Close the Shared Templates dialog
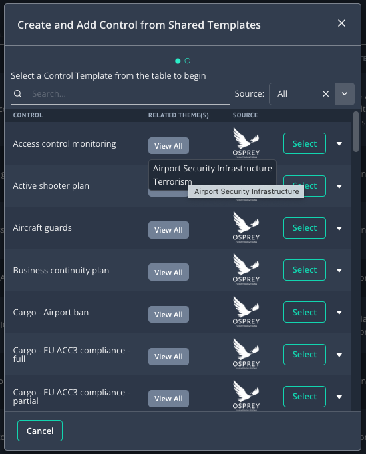 (x=342, y=23)
